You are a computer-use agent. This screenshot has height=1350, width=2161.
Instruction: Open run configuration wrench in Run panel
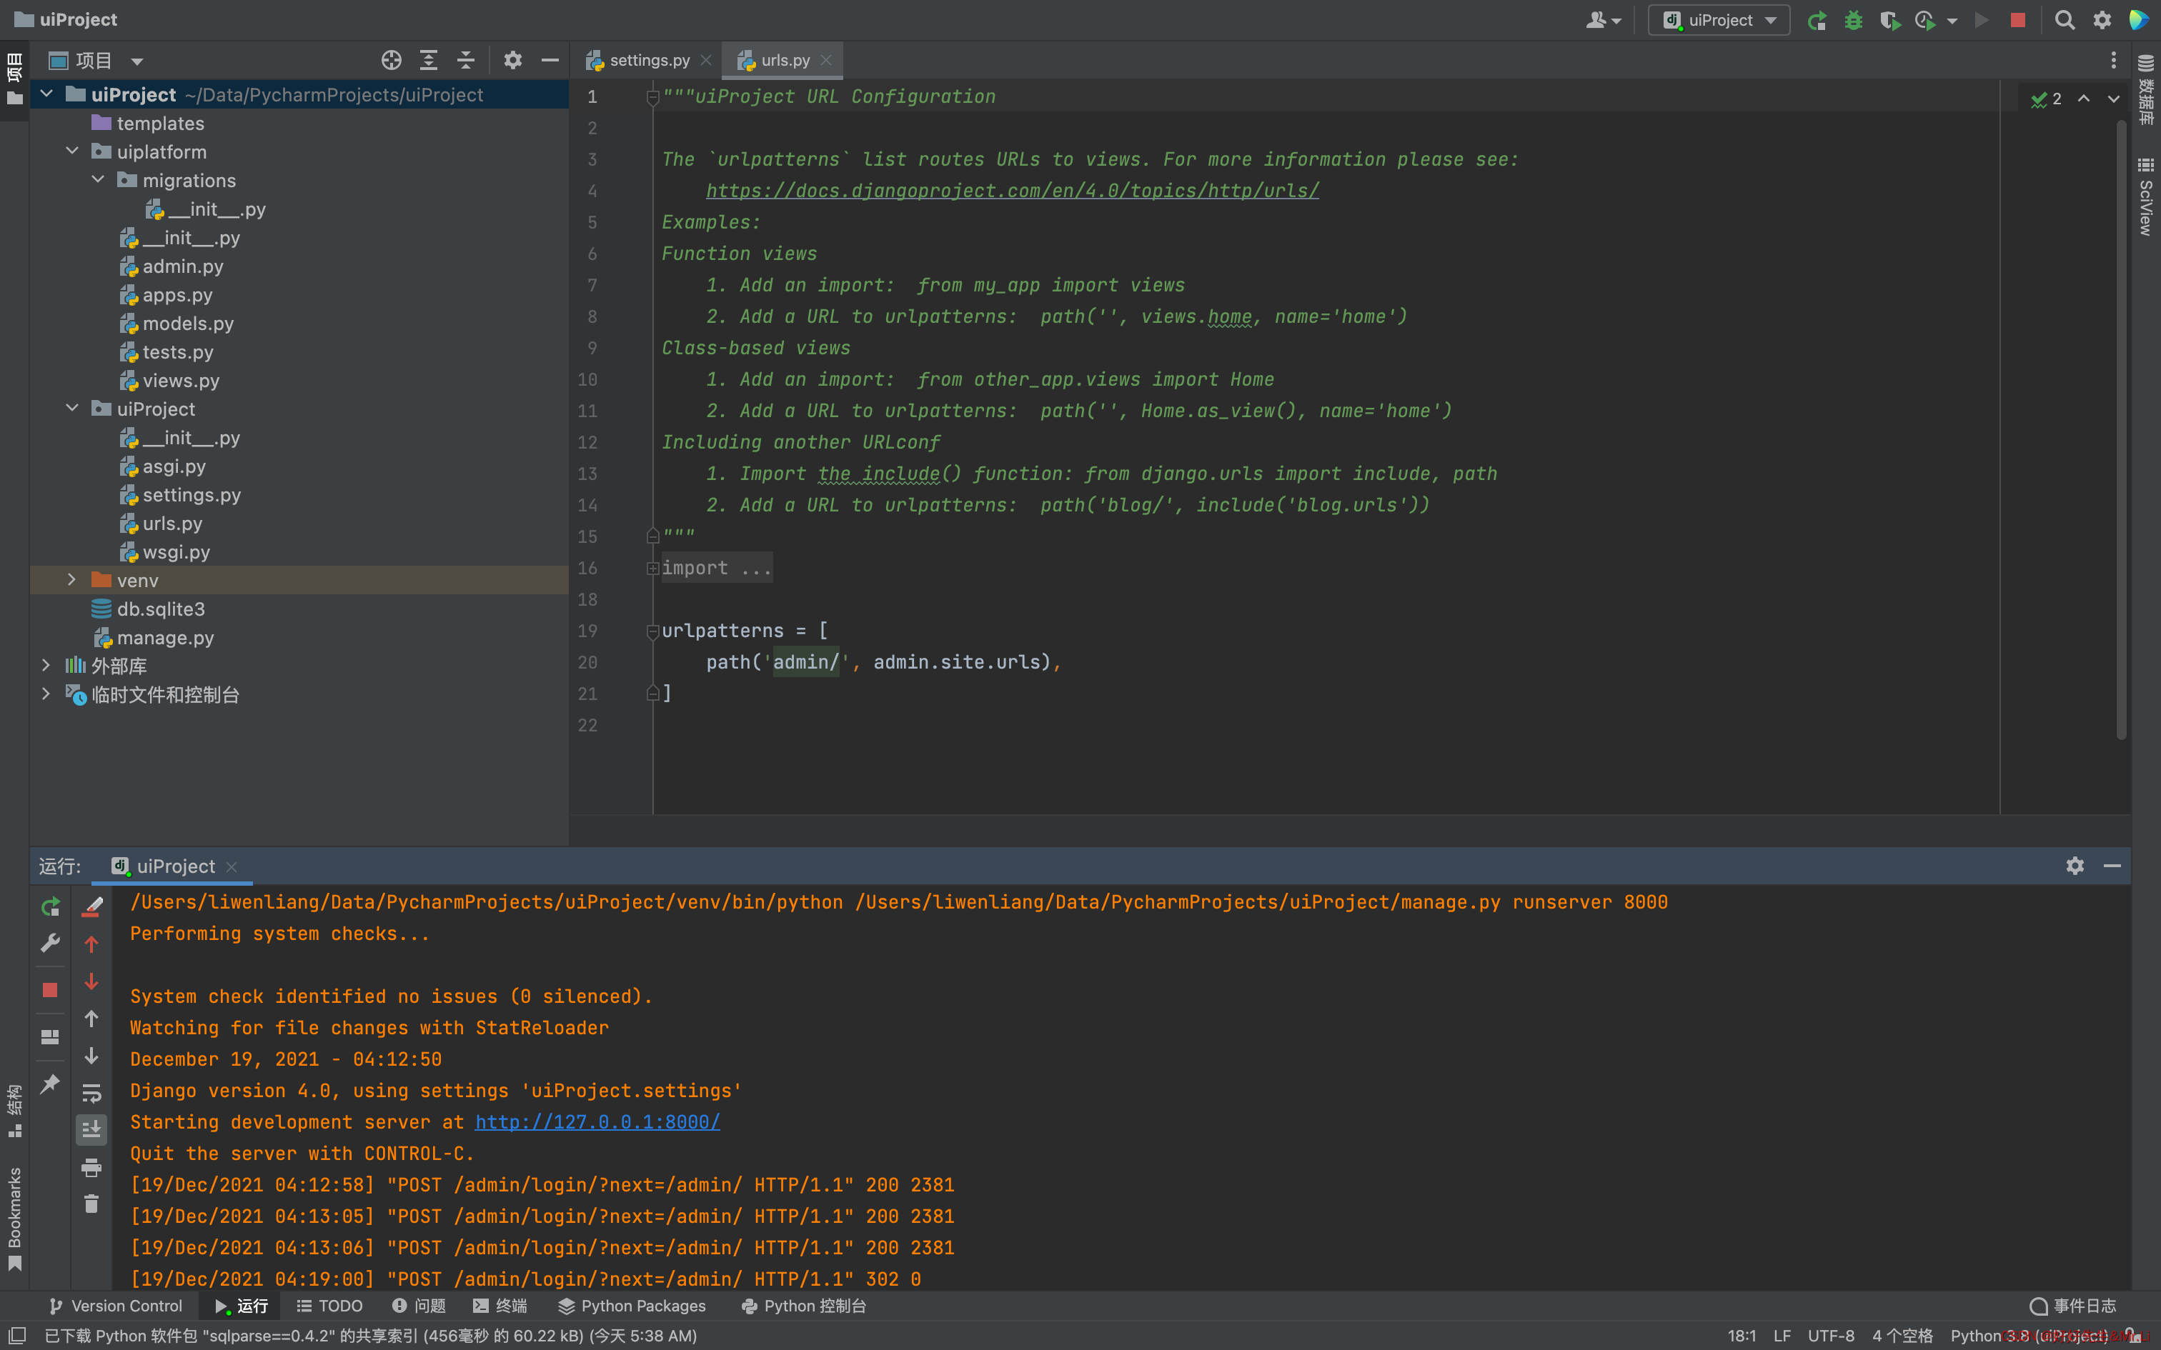click(50, 944)
